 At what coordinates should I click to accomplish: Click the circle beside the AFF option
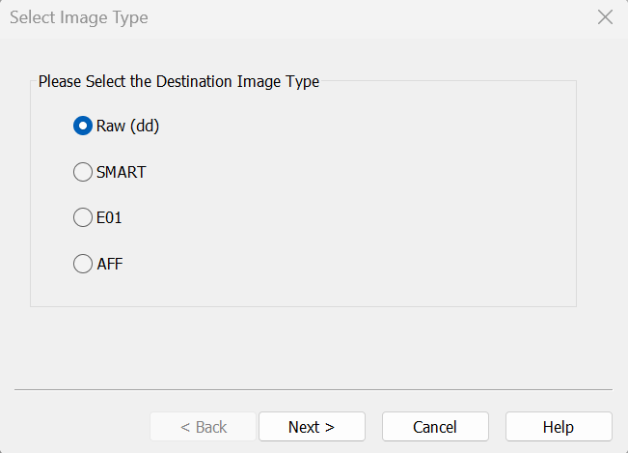(x=83, y=264)
